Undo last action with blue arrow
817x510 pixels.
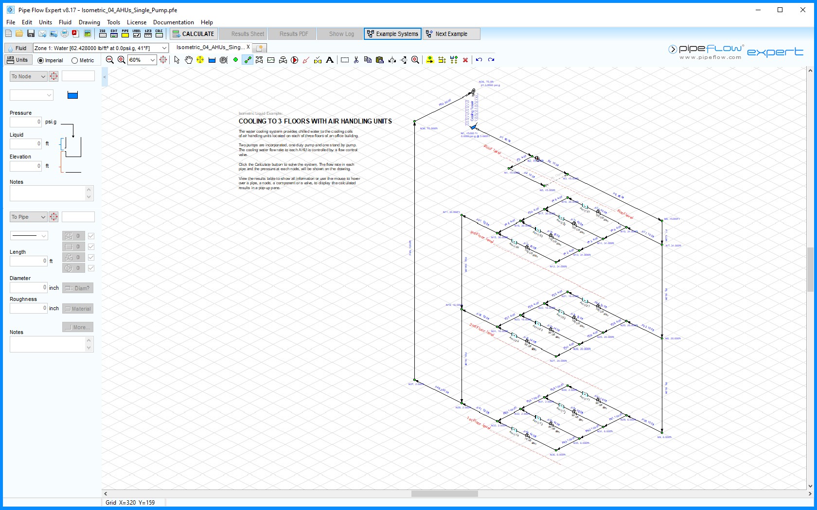479,60
